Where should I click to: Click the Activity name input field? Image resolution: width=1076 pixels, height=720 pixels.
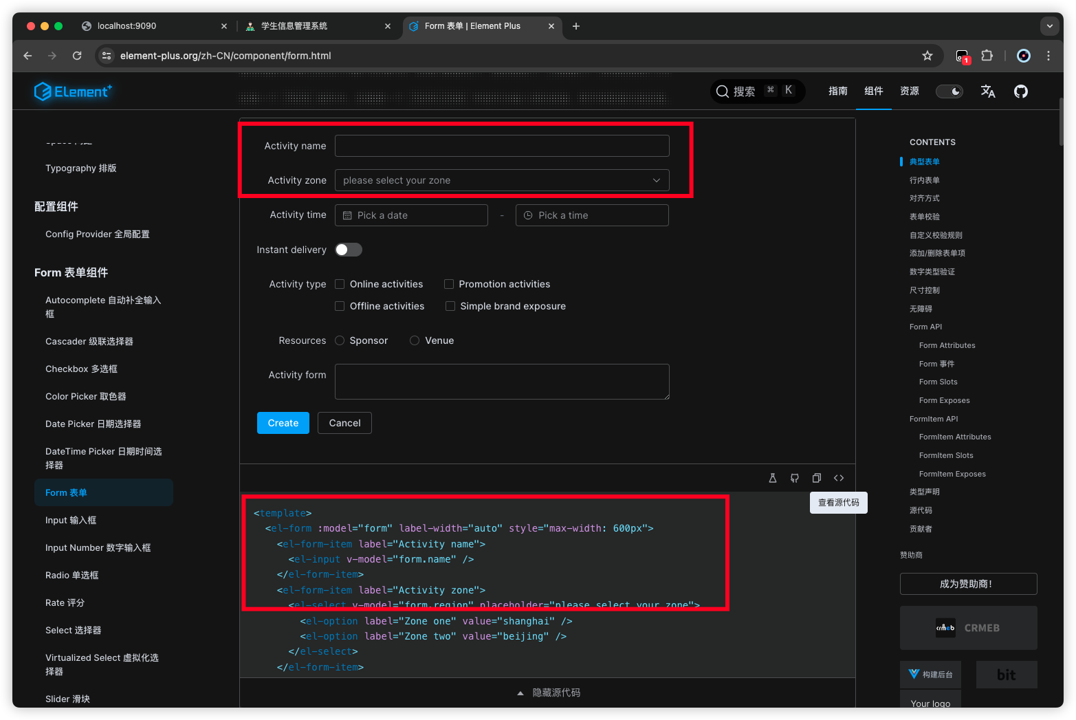click(502, 146)
